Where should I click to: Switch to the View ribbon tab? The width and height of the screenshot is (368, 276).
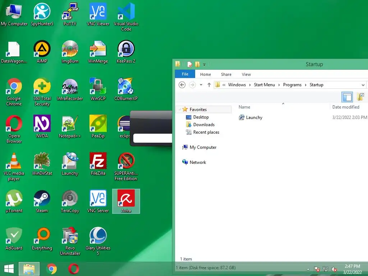[246, 74]
